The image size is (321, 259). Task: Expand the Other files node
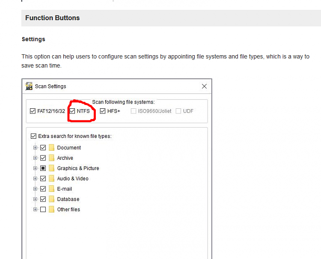[x=35, y=209]
